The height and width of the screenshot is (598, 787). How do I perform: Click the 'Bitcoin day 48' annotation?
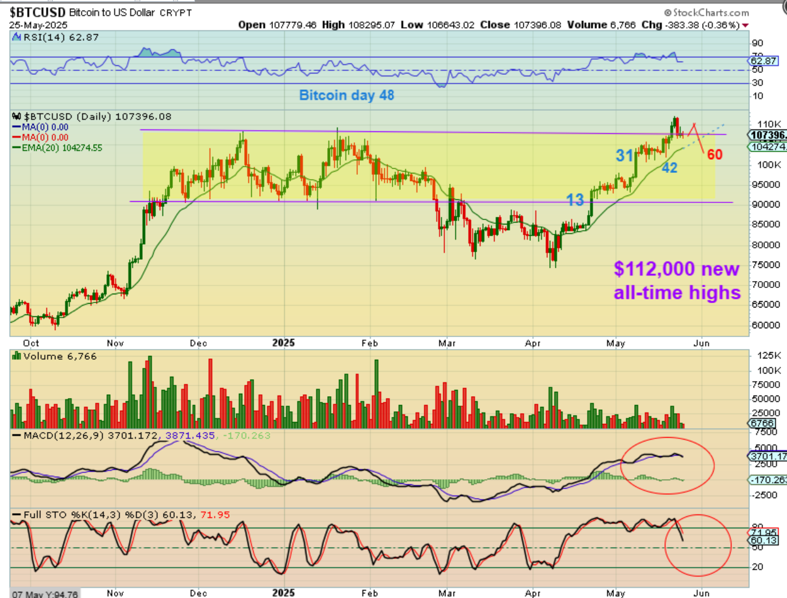tap(346, 96)
